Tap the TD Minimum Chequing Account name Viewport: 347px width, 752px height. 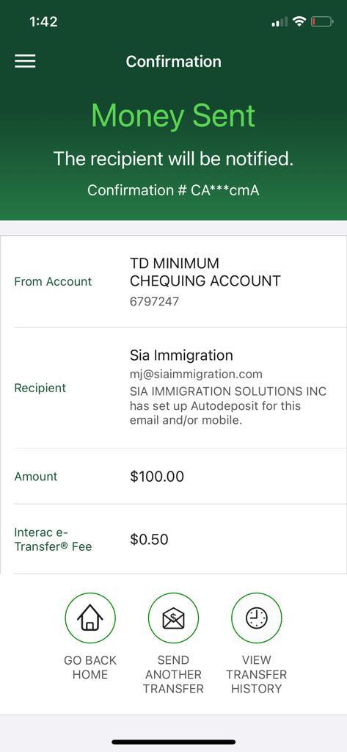205,272
